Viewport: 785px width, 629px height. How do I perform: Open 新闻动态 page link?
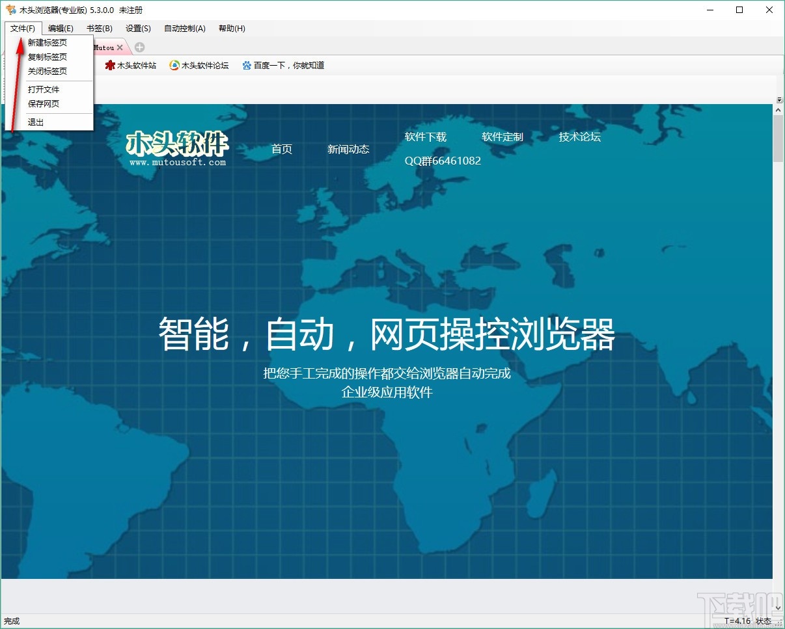[348, 149]
